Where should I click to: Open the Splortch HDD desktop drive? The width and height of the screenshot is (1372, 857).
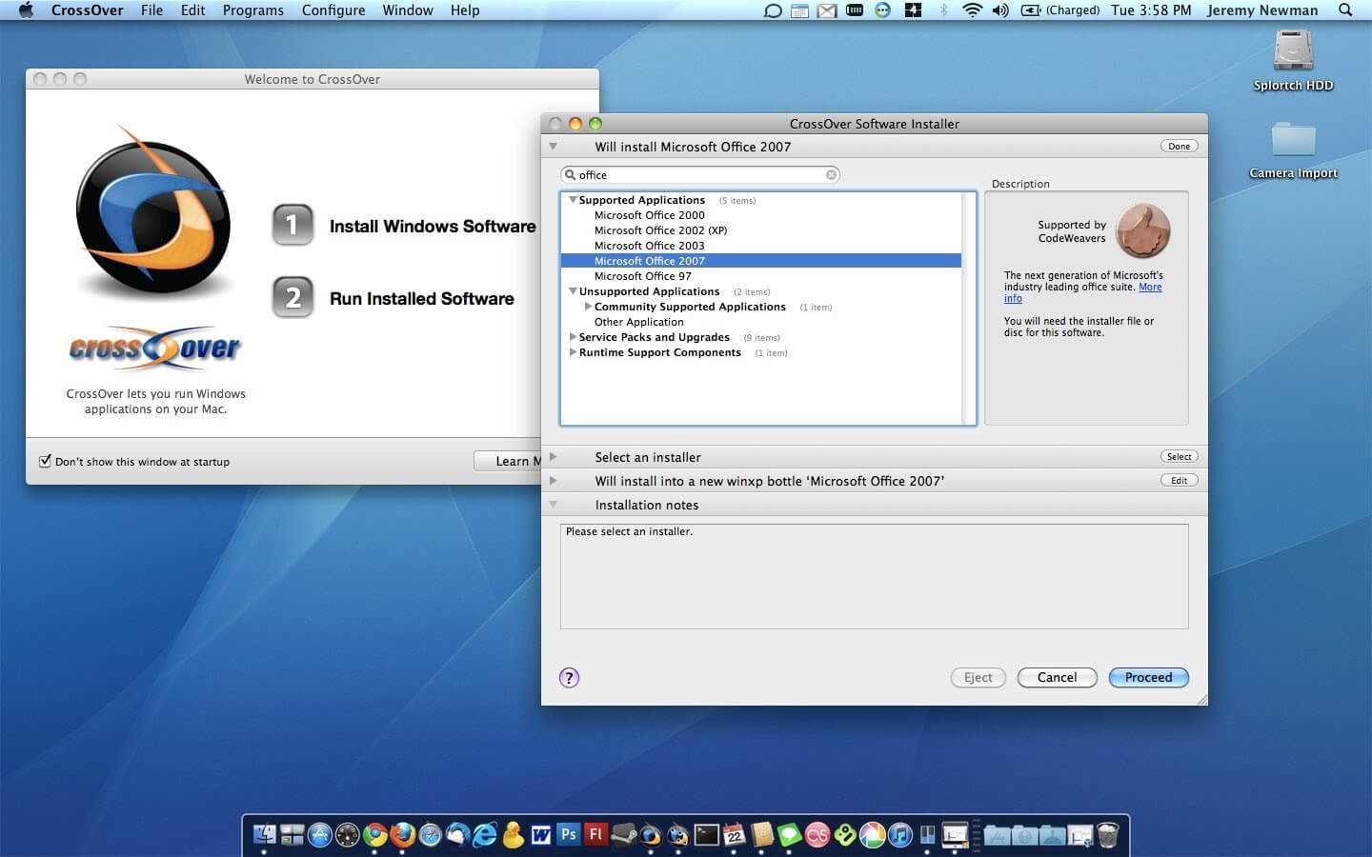[x=1293, y=52]
